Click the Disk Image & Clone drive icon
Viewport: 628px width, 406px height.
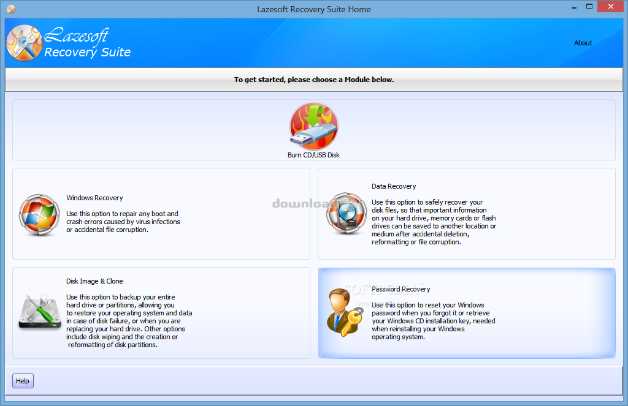pyautogui.click(x=39, y=313)
